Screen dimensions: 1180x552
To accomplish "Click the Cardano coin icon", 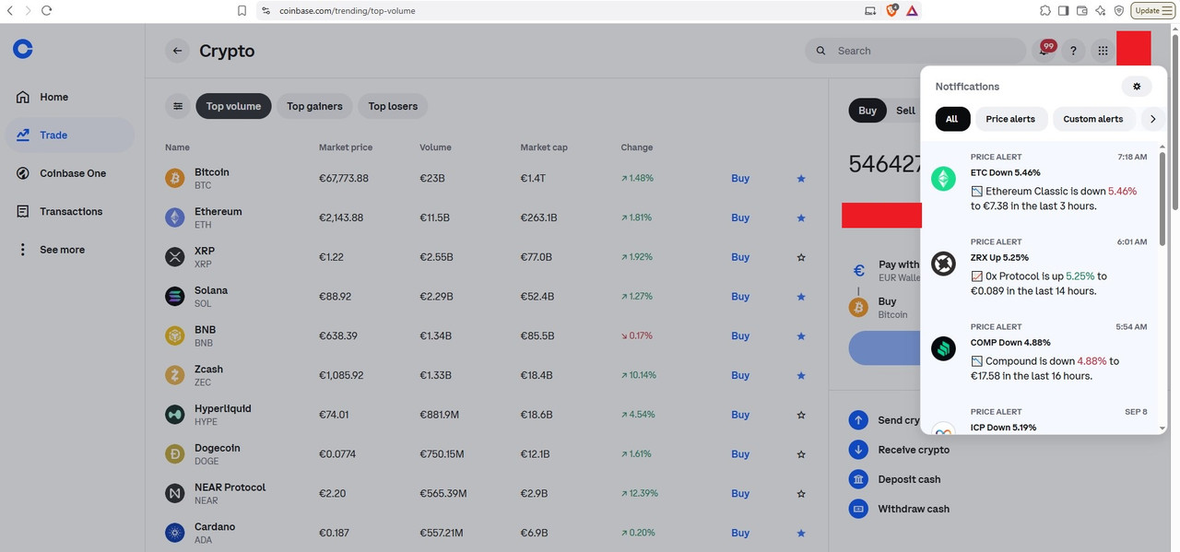I will click(x=174, y=533).
